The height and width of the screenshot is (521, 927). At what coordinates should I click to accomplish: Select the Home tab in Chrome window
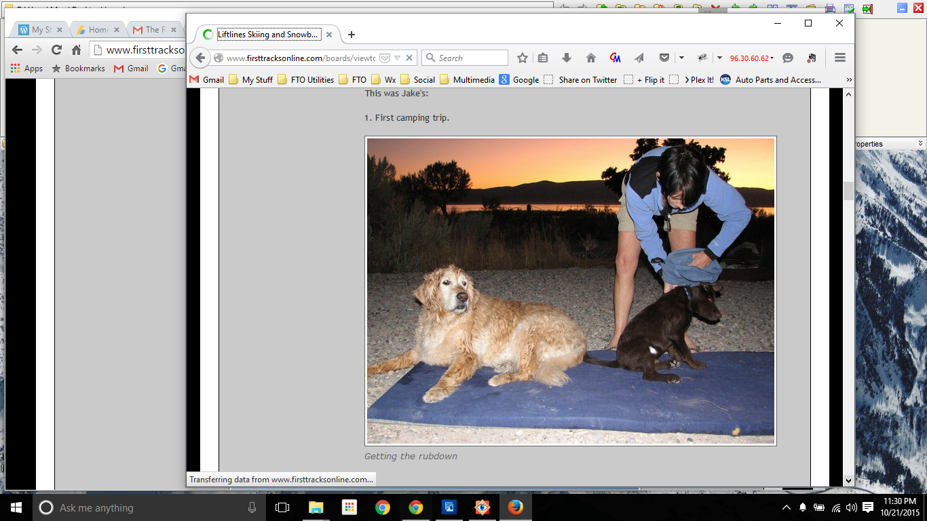coord(98,30)
